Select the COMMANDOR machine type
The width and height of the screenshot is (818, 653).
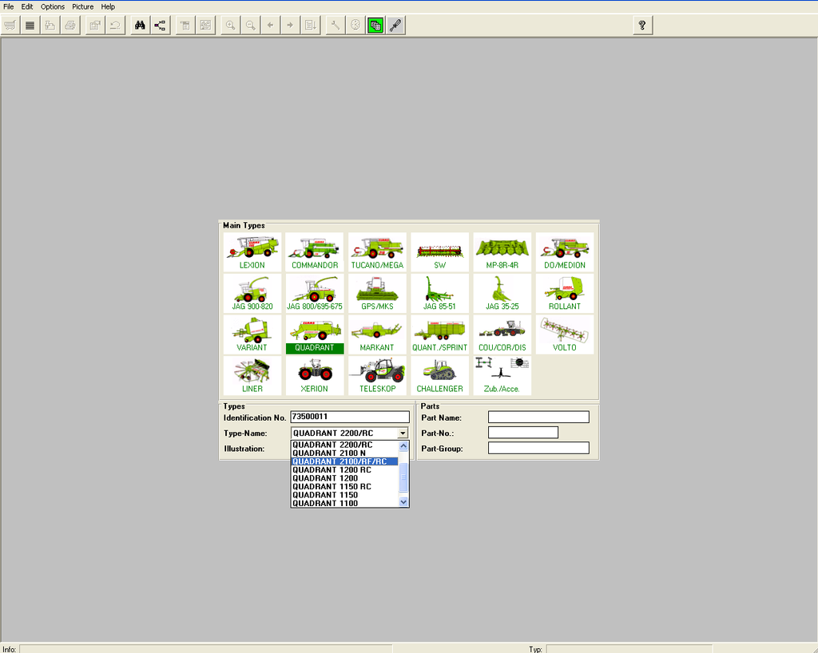[315, 252]
